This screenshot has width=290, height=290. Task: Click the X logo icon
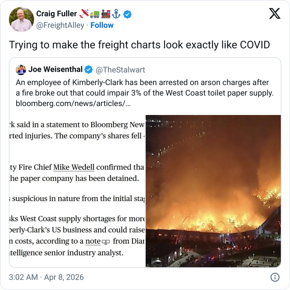click(275, 13)
